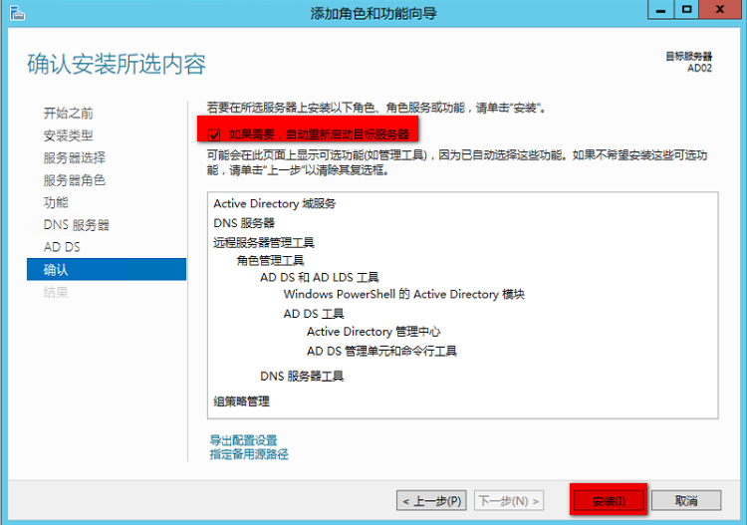Go to the AD DS sidebar step
The width and height of the screenshot is (747, 525).
[x=62, y=247]
